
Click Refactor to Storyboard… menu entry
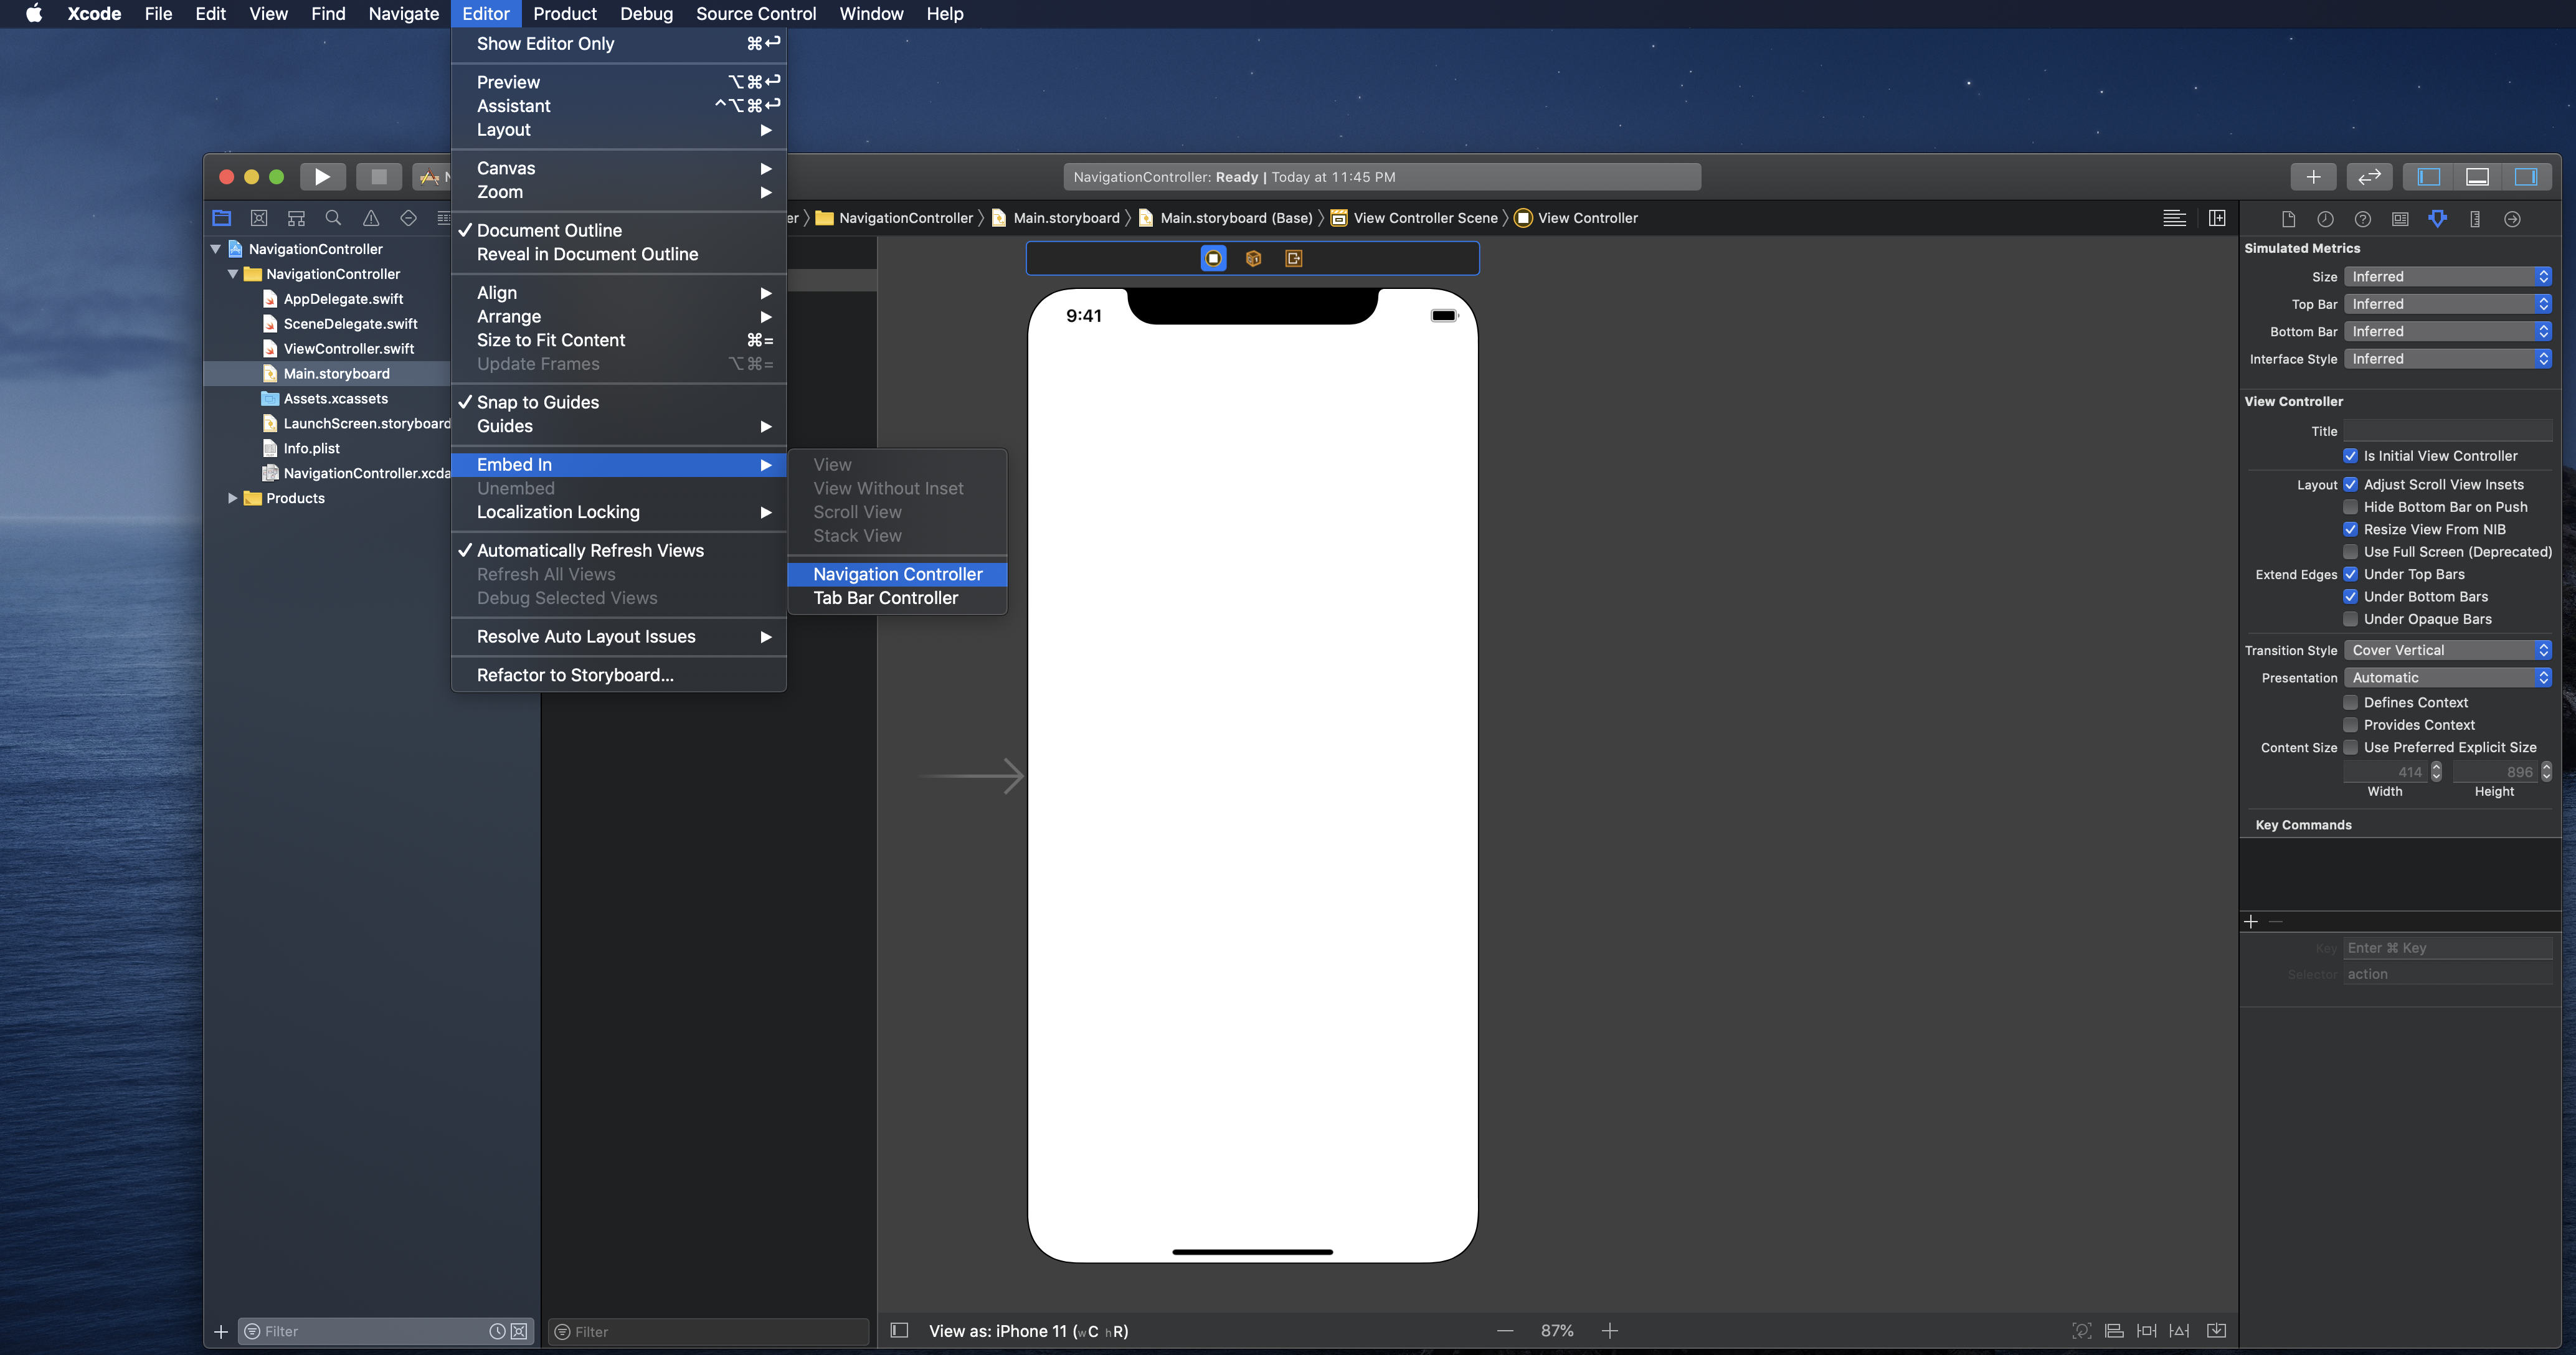point(575,675)
